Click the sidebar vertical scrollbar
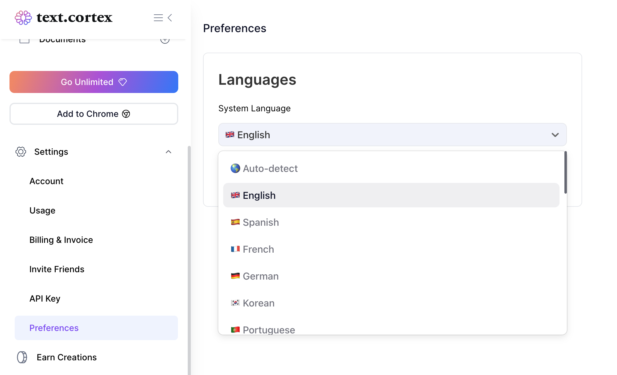 coord(189,260)
